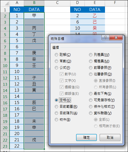The image size is (128, 152).
Task: Click the red 乙 cell in column E
Action: (95, 16)
